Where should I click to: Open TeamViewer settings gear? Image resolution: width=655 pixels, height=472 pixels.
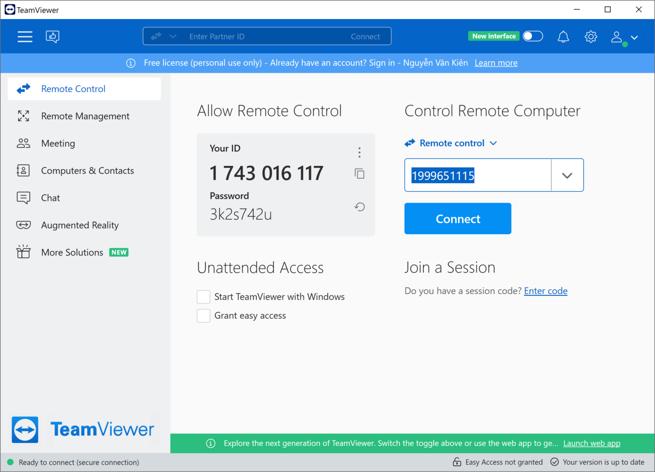[x=591, y=37]
